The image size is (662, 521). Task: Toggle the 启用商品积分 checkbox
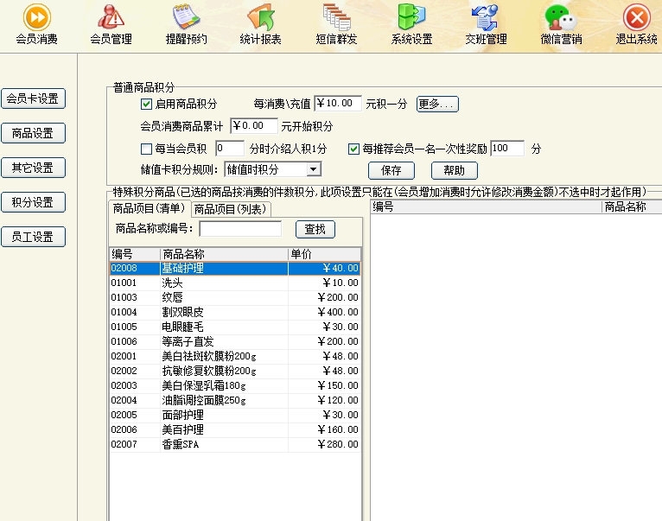click(146, 104)
